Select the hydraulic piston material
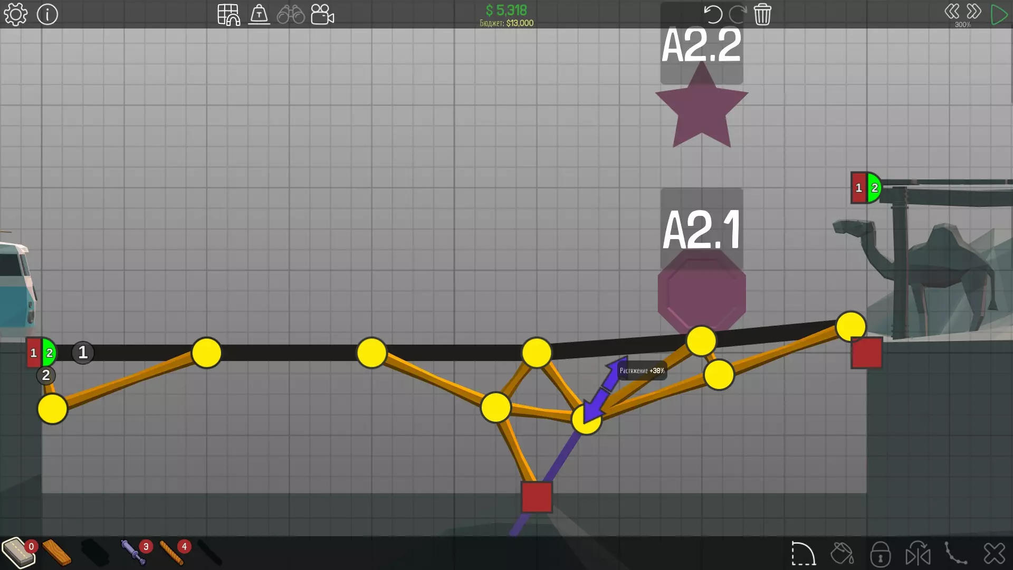The image size is (1013, 570). click(x=133, y=553)
